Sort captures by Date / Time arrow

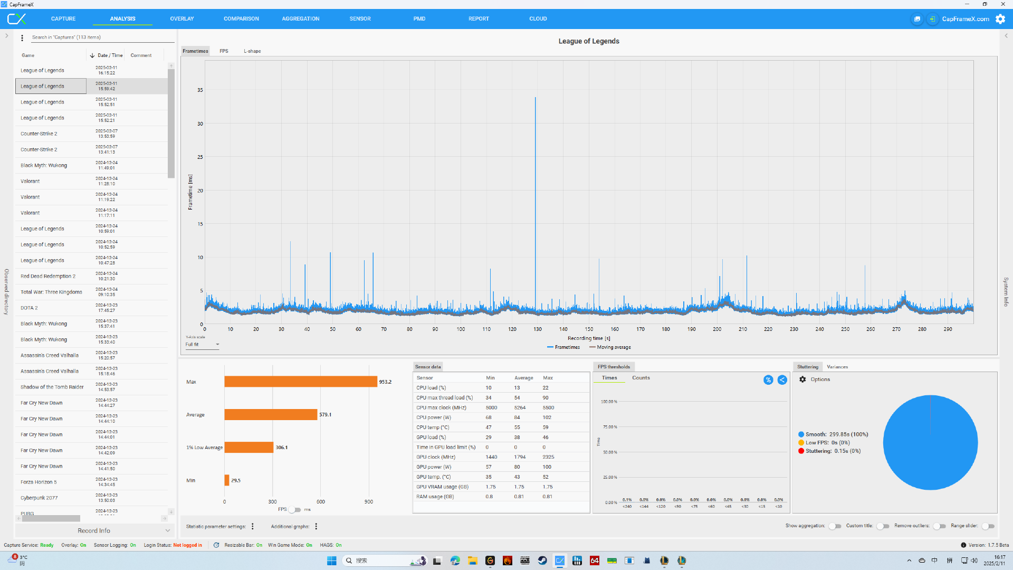click(92, 55)
